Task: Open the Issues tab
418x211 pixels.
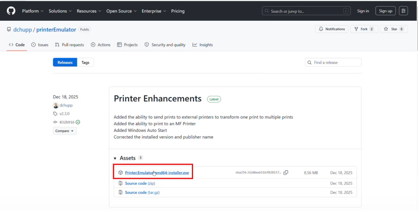Action: click(x=40, y=45)
